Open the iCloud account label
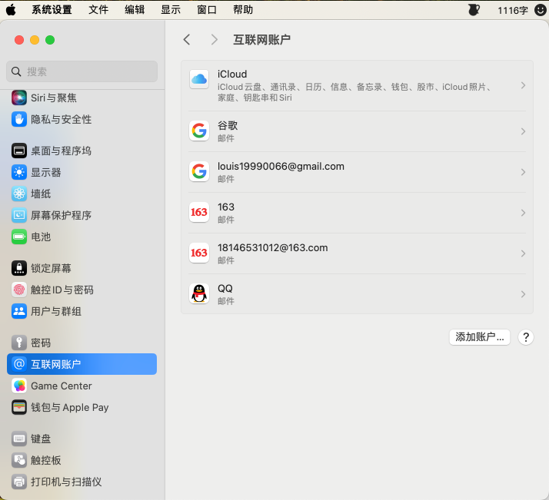The image size is (549, 500). pos(232,75)
